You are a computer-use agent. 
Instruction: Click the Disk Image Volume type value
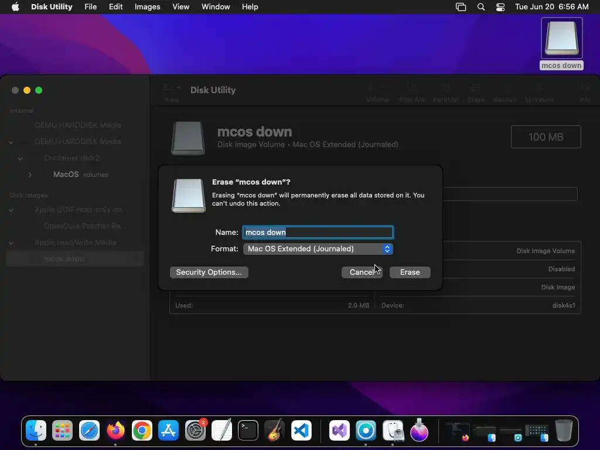(x=546, y=251)
